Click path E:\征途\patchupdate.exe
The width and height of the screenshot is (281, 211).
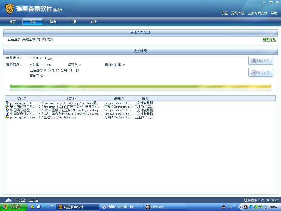pyautogui.click(x=58, y=118)
